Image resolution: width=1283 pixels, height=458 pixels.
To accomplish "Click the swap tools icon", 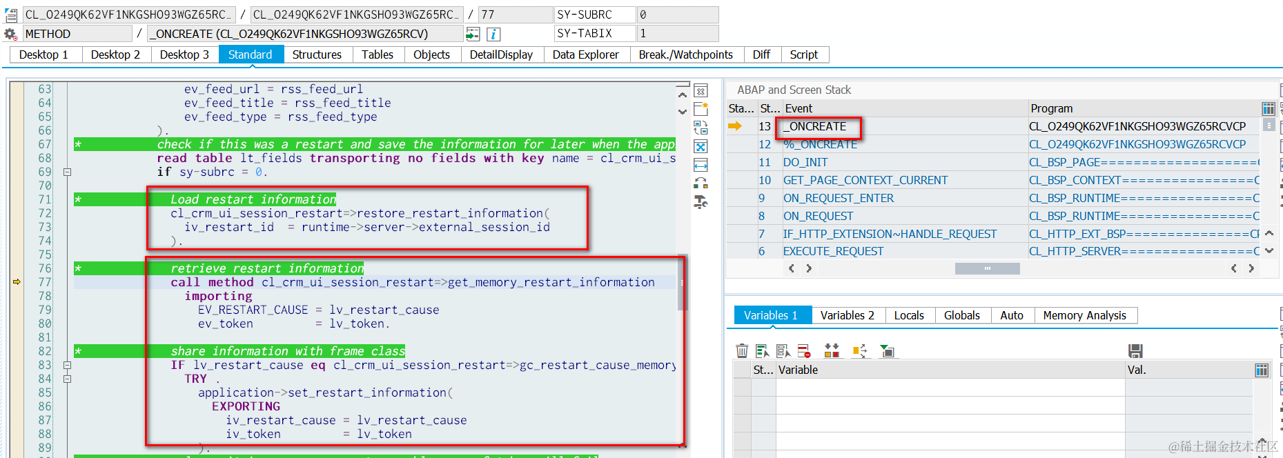I will pyautogui.click(x=701, y=128).
